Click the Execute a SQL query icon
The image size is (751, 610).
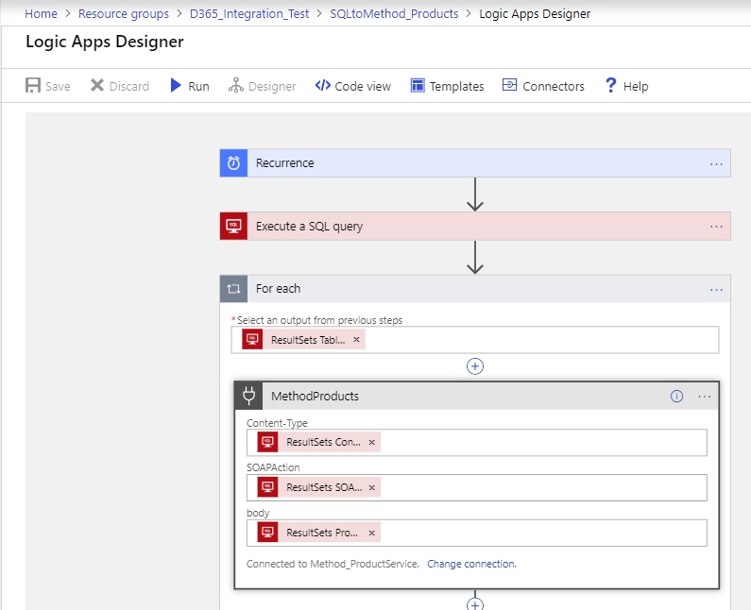233,227
